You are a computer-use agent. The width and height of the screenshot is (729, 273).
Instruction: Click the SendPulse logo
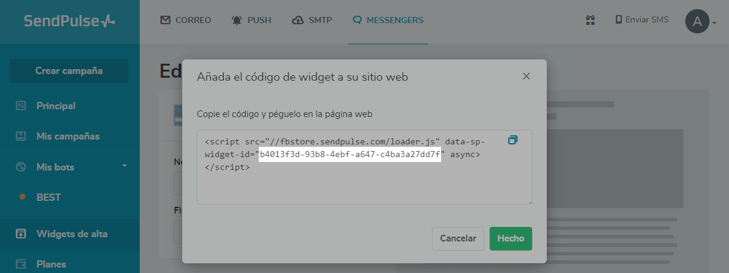tap(69, 21)
